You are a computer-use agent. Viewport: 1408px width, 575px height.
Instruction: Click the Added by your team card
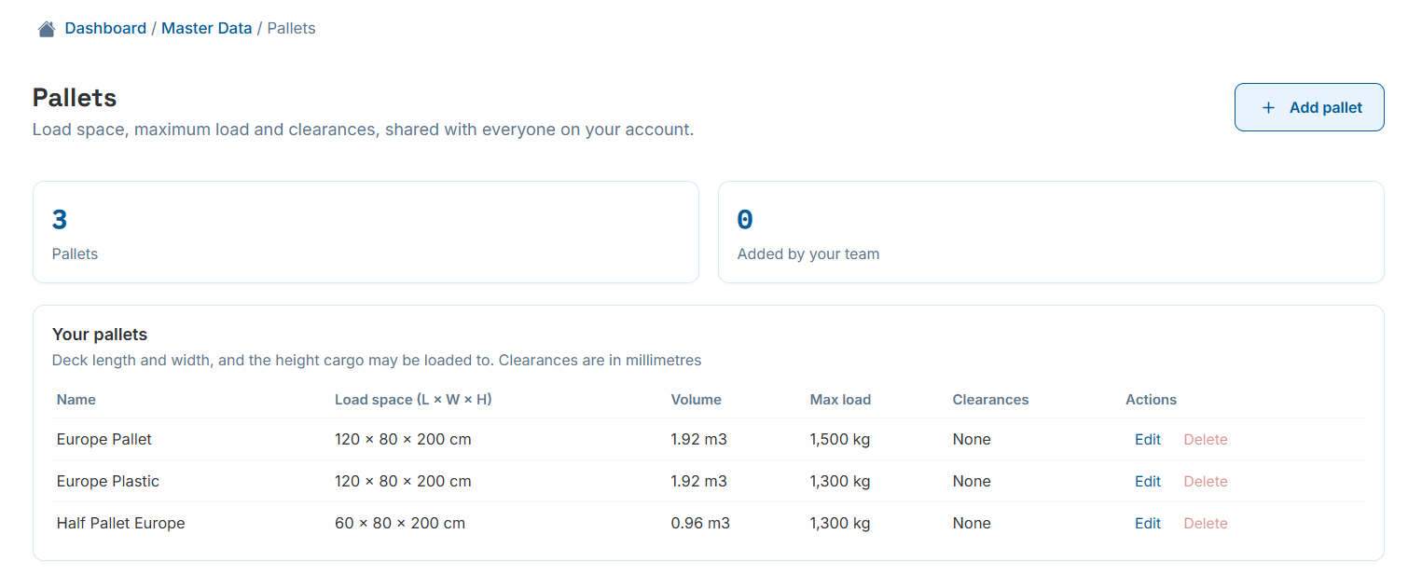click(1051, 232)
